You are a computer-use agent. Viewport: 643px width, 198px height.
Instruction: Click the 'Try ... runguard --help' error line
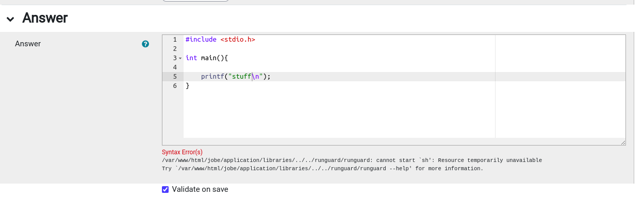tap(322, 169)
